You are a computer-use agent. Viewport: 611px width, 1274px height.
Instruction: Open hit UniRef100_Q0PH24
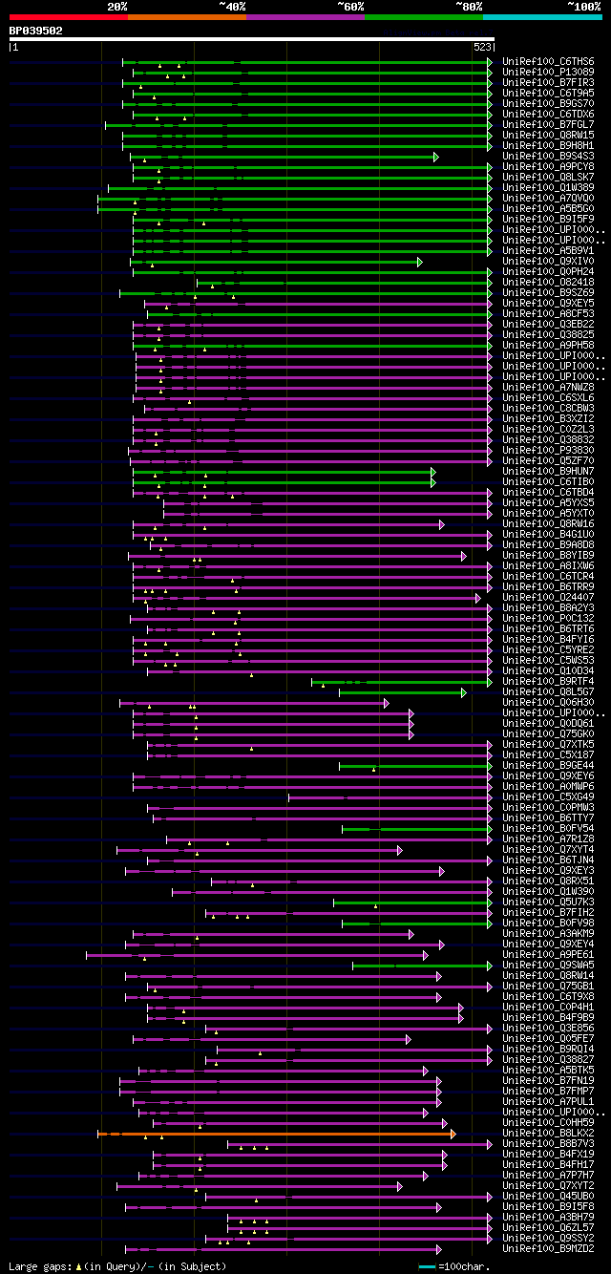(548, 271)
